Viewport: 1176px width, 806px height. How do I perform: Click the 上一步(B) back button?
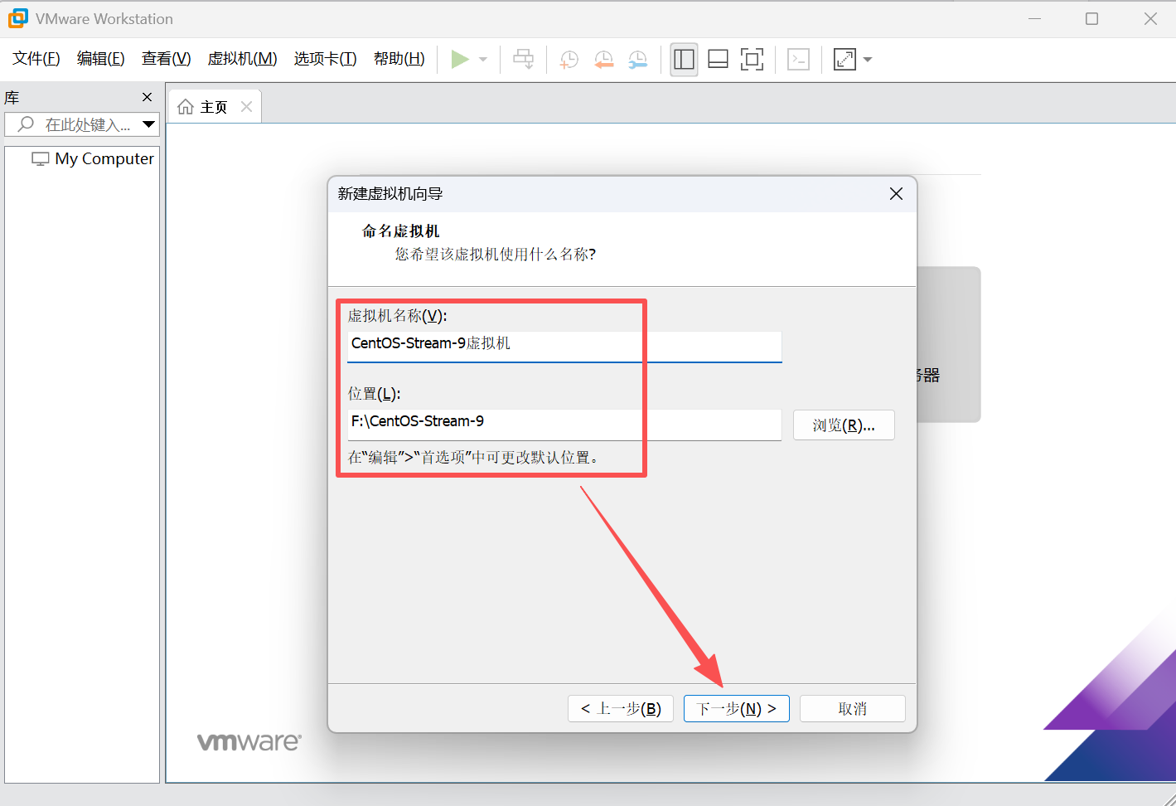tap(621, 709)
